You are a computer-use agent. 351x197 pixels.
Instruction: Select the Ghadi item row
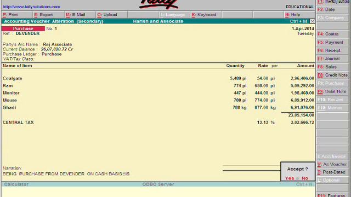(158, 107)
